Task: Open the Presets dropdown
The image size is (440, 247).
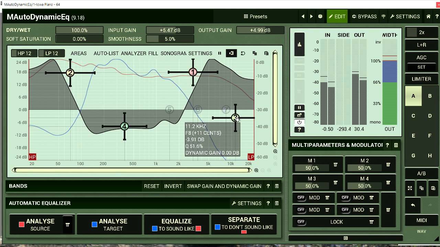Action: (x=255, y=16)
